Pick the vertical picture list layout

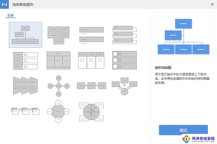click(124, 60)
